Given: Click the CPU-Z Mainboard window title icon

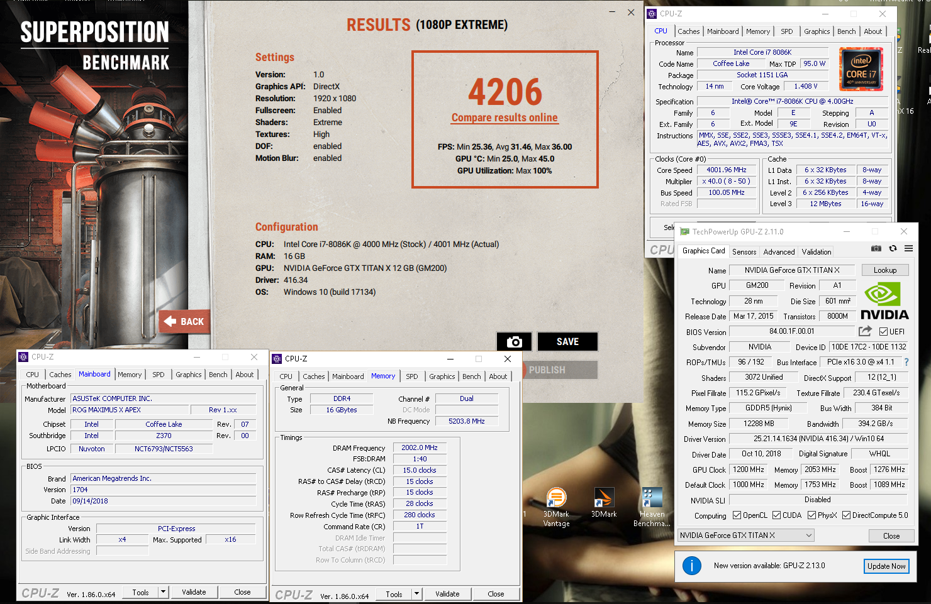Looking at the screenshot, I should click(23, 356).
